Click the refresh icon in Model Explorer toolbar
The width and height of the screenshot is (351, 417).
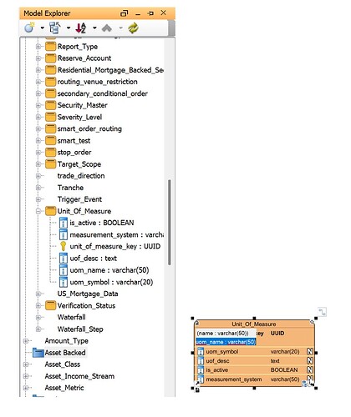coord(133,28)
